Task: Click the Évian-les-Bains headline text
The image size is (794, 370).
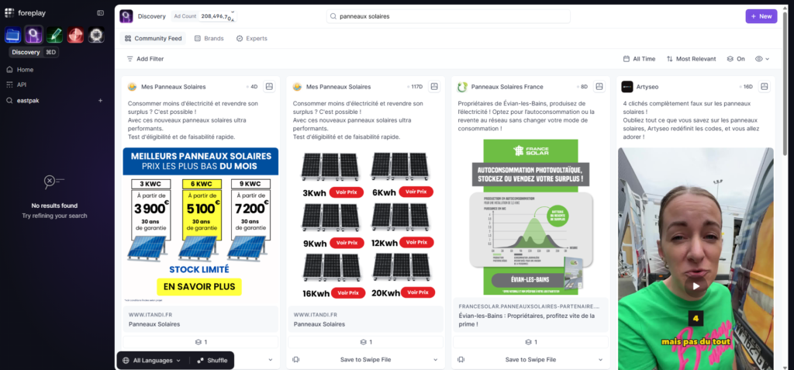Action: coord(526,320)
